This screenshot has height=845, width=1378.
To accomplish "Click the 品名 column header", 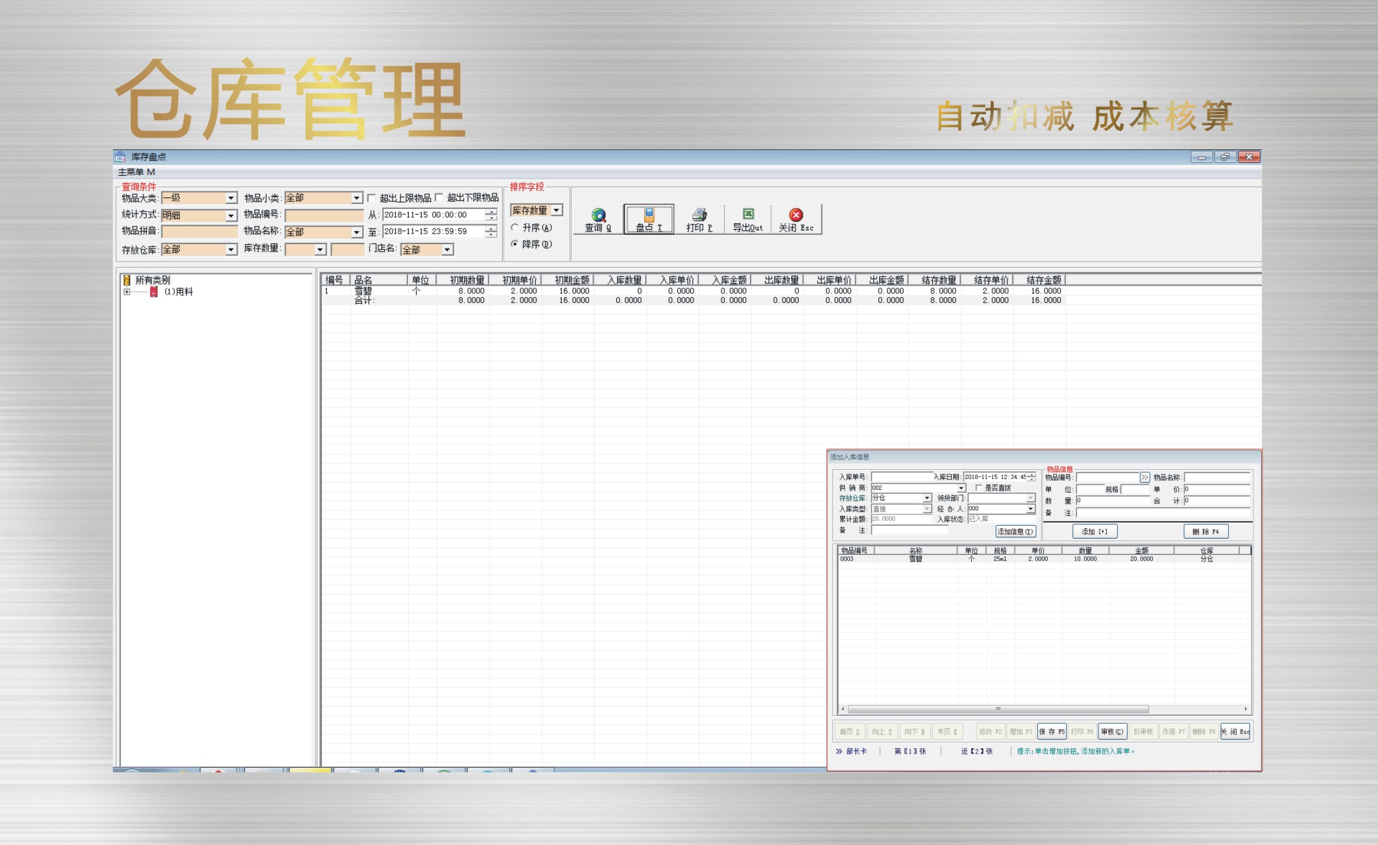I will pos(379,280).
